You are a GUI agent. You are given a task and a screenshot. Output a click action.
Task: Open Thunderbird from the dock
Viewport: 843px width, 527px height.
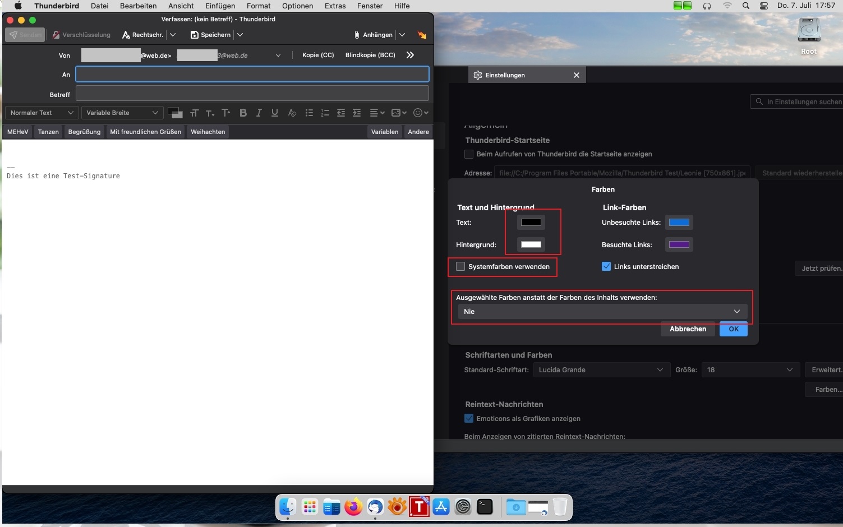tap(375, 507)
